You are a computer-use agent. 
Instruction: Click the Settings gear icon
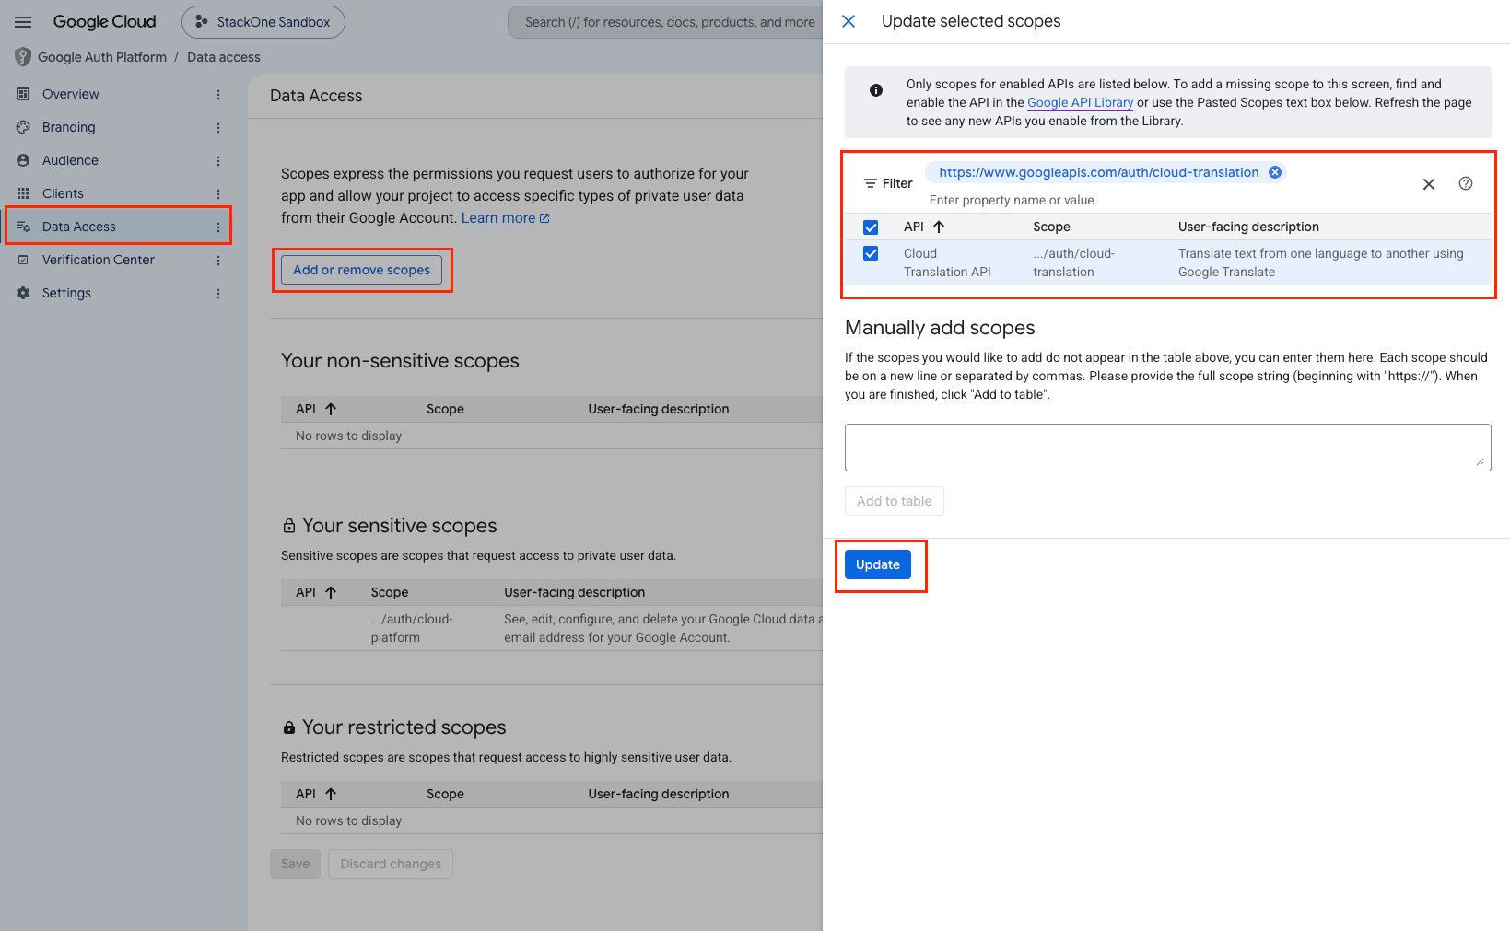tap(23, 293)
